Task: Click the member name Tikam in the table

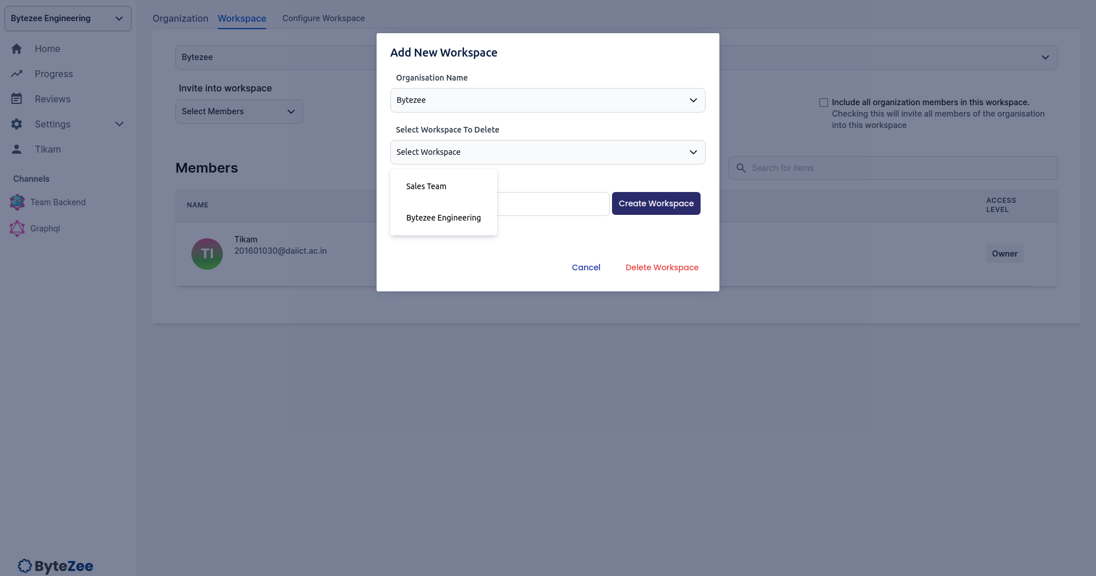Action: (246, 239)
